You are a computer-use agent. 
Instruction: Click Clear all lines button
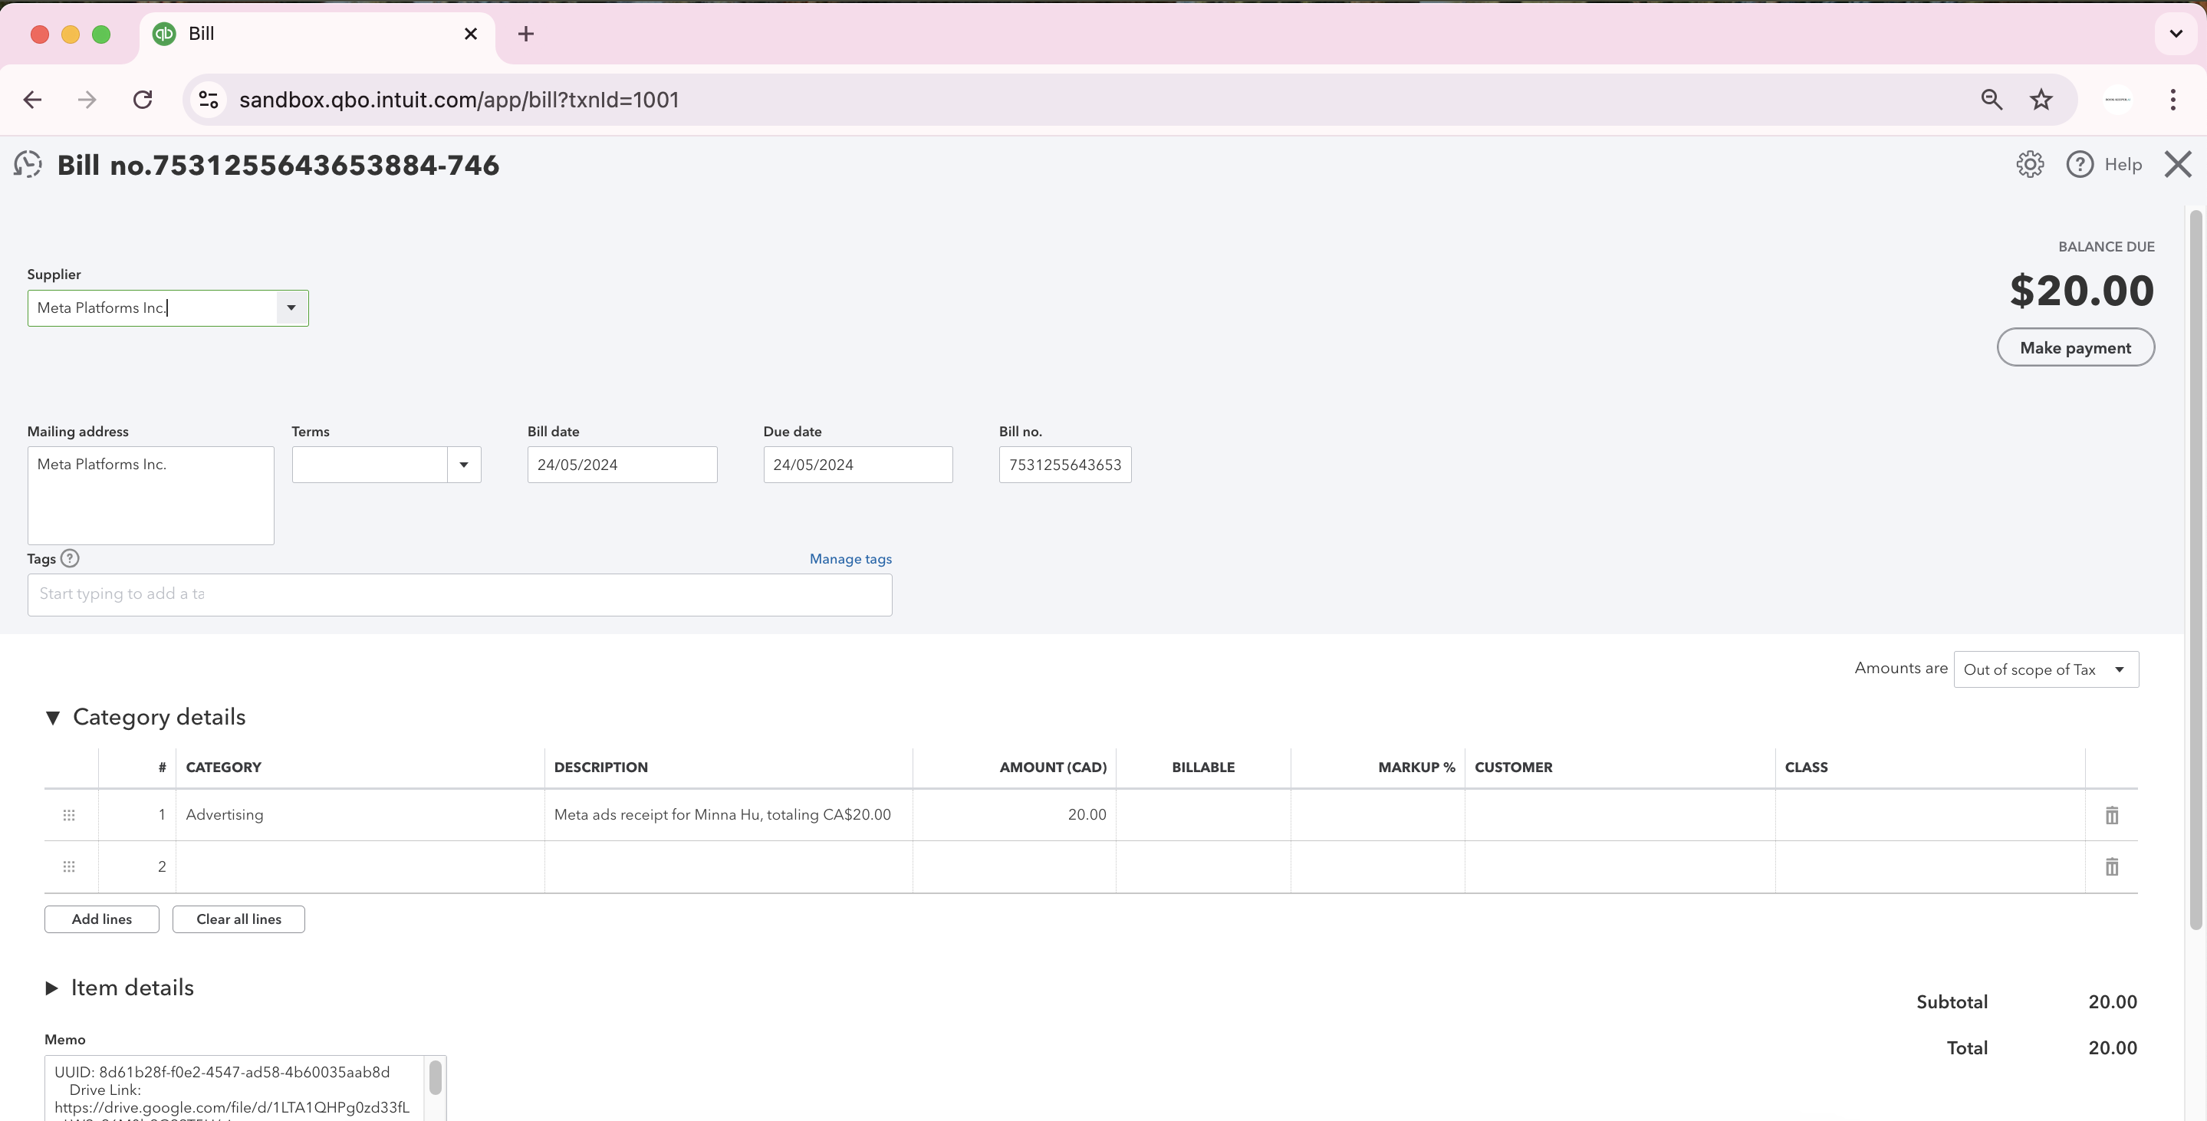[238, 920]
